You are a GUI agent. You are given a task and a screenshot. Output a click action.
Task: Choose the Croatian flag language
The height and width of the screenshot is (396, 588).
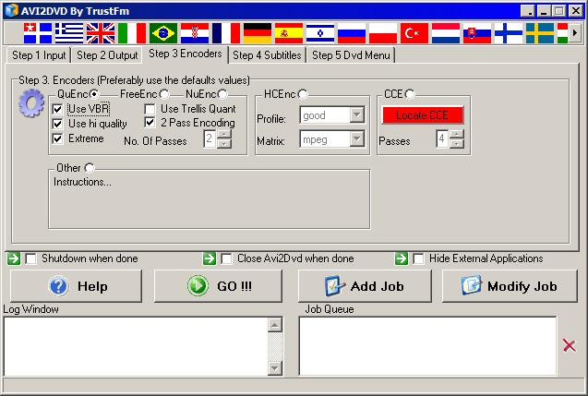click(195, 33)
